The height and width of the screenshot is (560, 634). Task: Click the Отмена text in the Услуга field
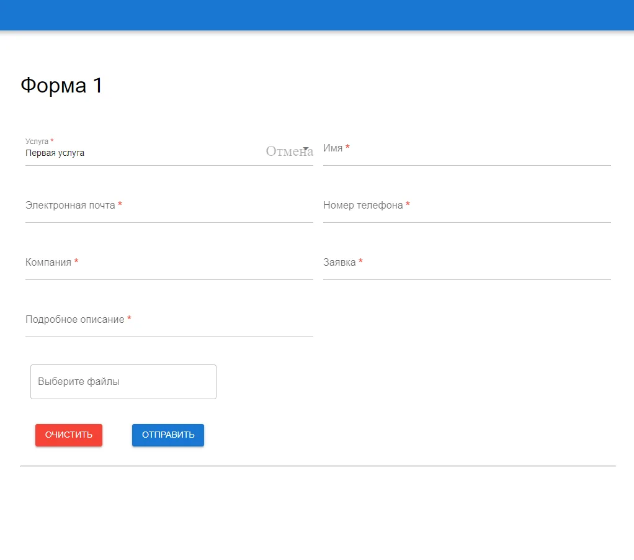pos(289,151)
